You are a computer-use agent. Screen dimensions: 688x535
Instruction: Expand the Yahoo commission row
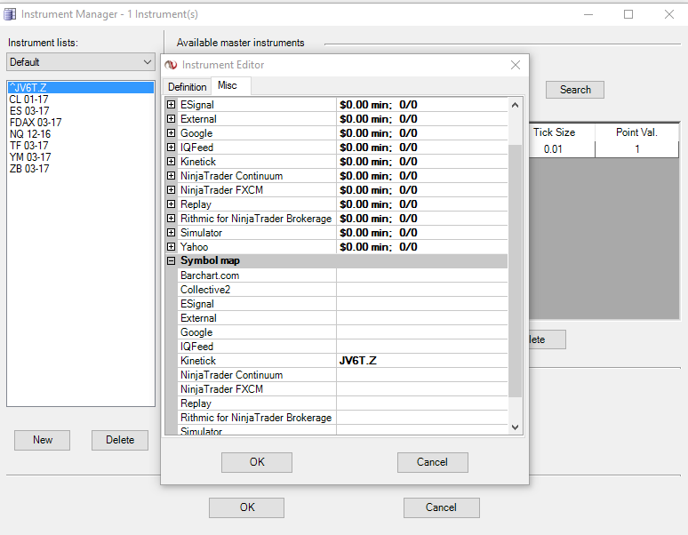(172, 247)
